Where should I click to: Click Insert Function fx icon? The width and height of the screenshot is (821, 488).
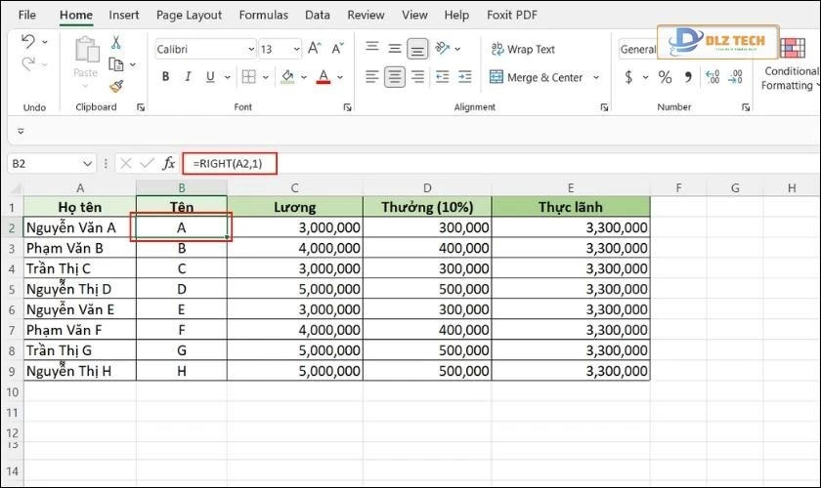pyautogui.click(x=168, y=163)
